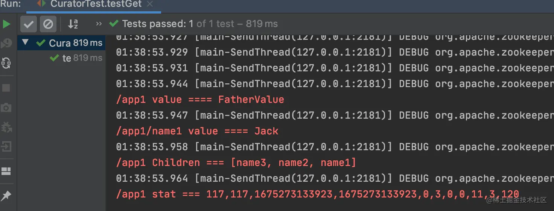The image size is (554, 211).
Task: Select the Cura 819 ms test node
Action: tap(61, 43)
